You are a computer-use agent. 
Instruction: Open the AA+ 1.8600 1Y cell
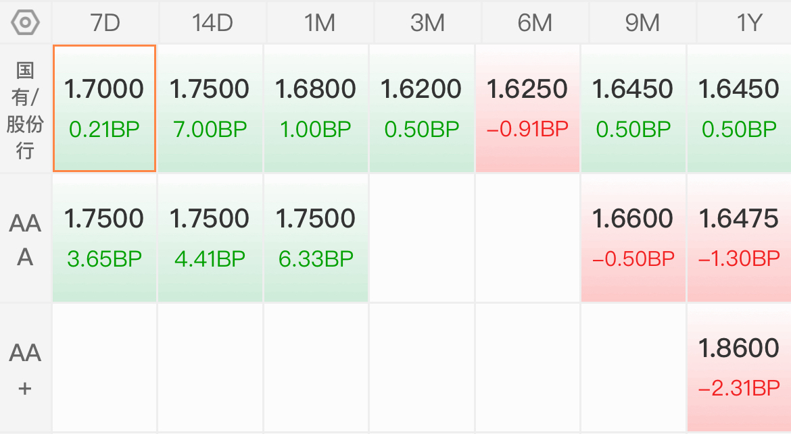pyautogui.click(x=739, y=368)
